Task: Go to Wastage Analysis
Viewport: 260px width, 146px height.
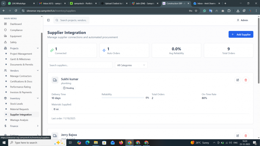Action: click(19, 120)
